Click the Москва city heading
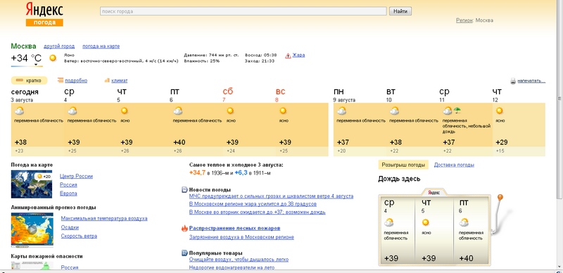The width and height of the screenshot is (563, 273). point(24,46)
